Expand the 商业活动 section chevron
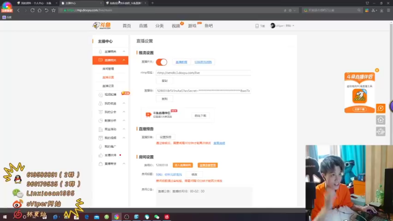Viewport: 393px width, 221px height. click(124, 129)
